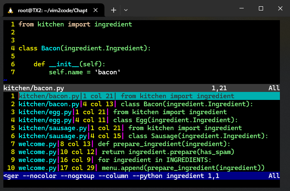Close the terminal window

(x=280, y=8)
